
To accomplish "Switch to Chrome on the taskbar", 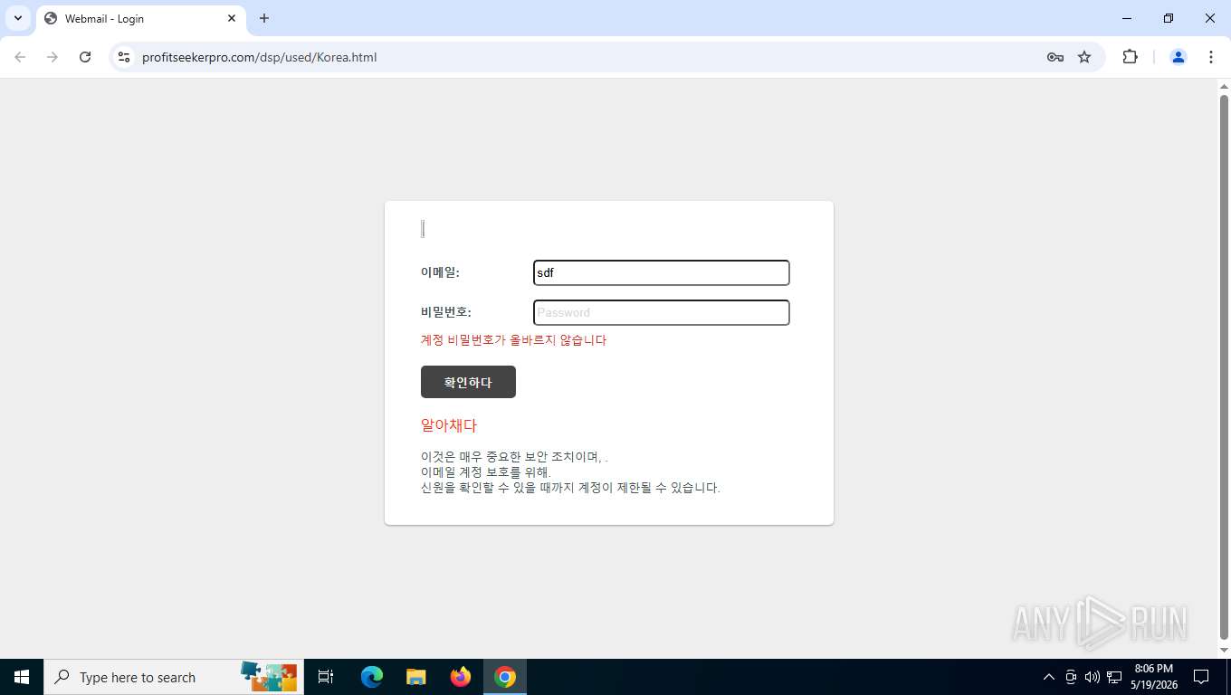I will 505,677.
